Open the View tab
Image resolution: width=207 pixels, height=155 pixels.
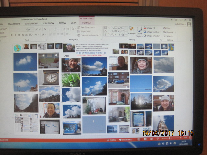(73, 23)
